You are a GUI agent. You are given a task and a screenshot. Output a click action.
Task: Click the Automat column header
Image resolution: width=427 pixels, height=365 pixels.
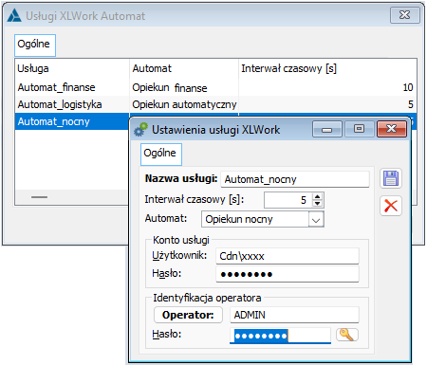184,68
